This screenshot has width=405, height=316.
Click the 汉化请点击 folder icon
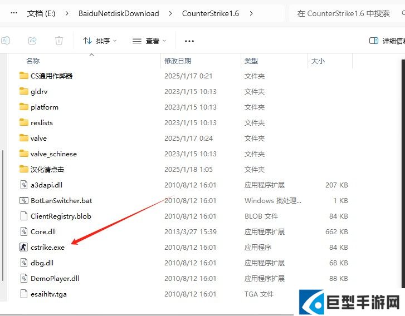[24, 169]
